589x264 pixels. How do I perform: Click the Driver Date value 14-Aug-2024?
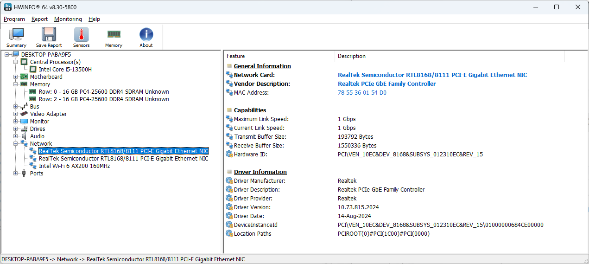pyautogui.click(x=355, y=216)
